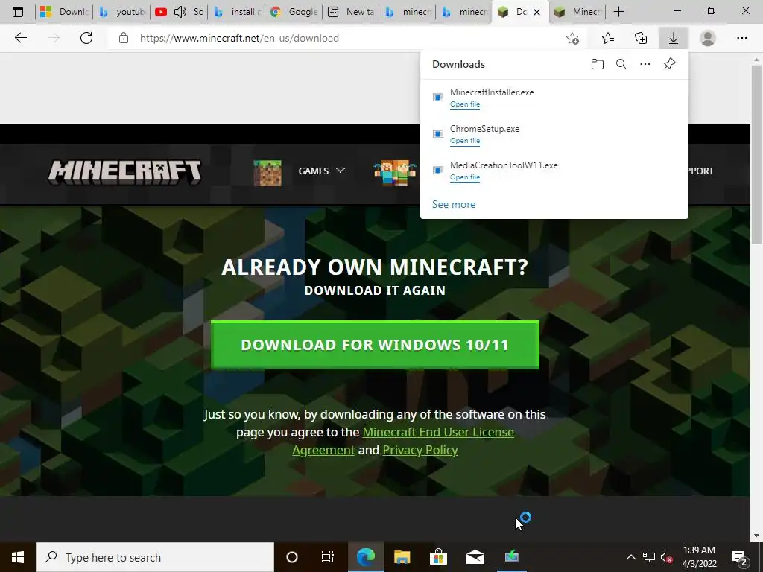Click the installer app icon on taskbar

(511, 556)
